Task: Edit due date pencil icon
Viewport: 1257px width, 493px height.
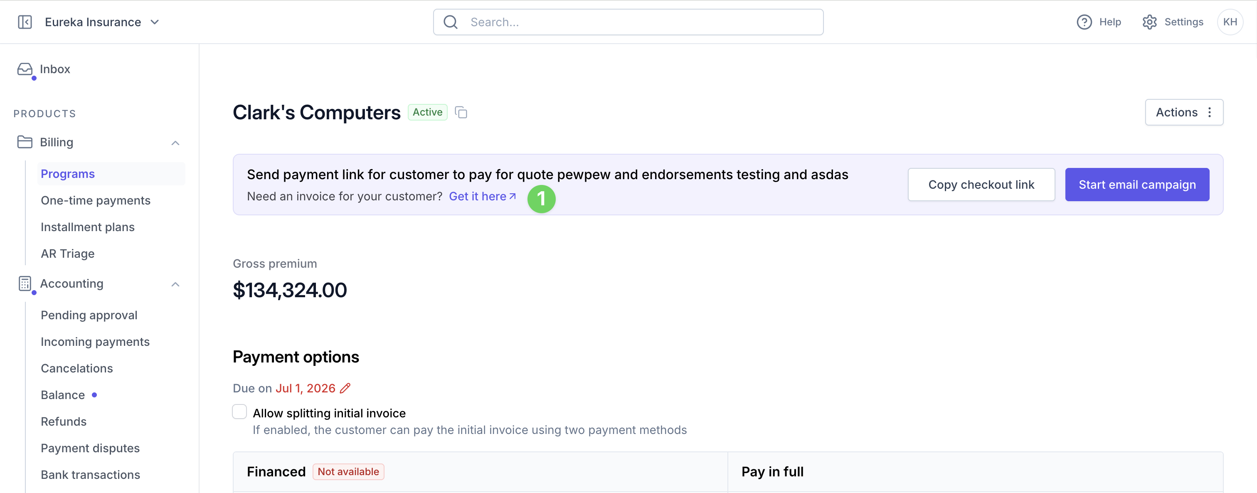Action: click(345, 389)
